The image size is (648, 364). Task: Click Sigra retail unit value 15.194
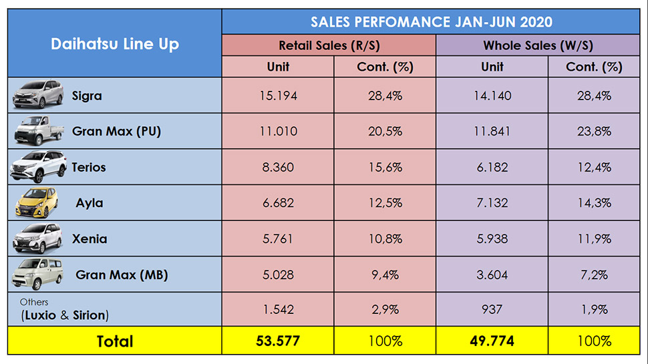pyautogui.click(x=278, y=96)
